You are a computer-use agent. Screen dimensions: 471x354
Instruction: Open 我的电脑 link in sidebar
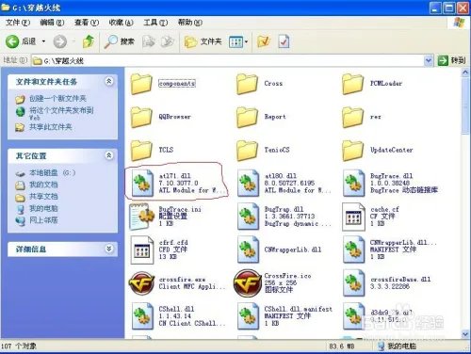tap(43, 208)
